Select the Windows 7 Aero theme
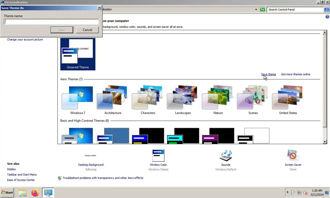This screenshot has height=198, width=330. (78, 100)
